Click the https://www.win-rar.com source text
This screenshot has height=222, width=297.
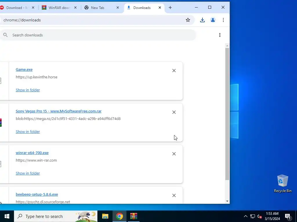[36, 160]
